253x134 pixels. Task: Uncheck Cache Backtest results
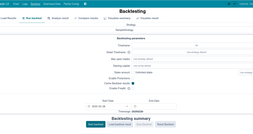(133, 83)
